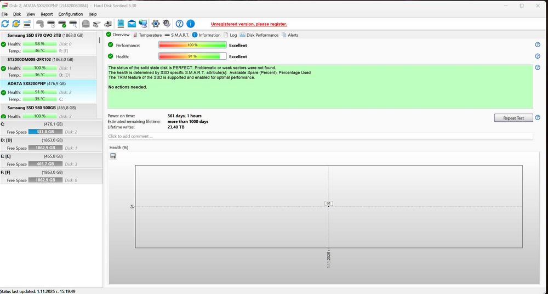The image size is (548, 294).
Task: Click help icon next to green status box
Action: 538,67
